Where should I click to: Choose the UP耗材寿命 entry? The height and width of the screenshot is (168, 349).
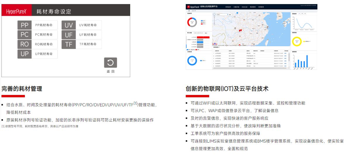37,54
